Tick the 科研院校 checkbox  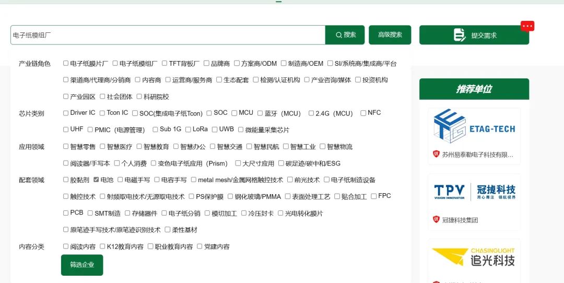(139, 97)
